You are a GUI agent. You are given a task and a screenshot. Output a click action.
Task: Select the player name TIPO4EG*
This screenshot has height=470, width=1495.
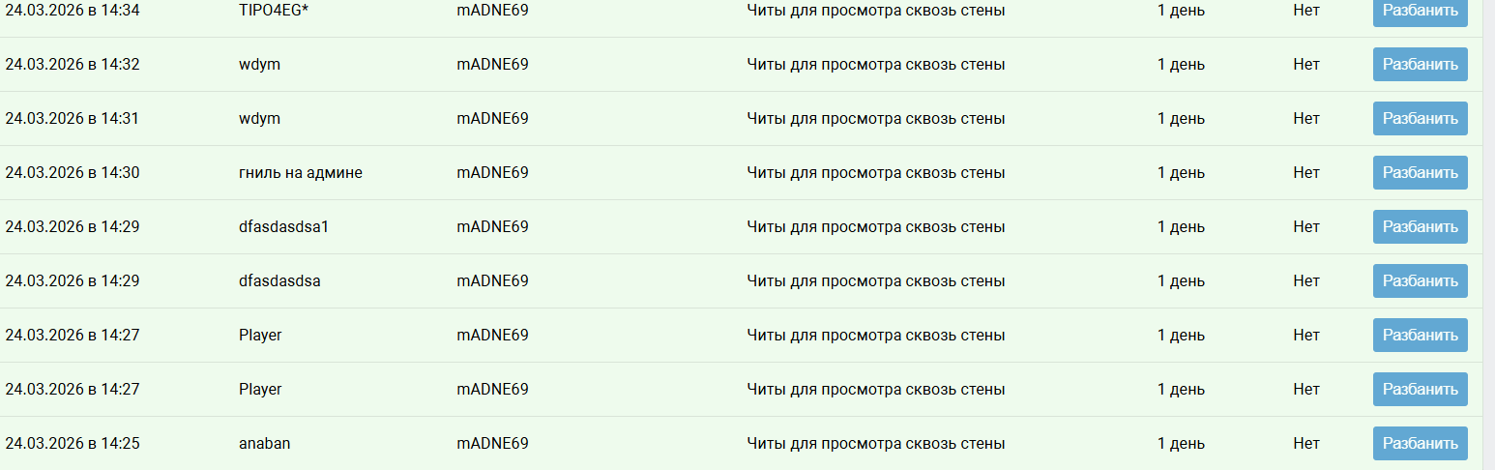coord(273,11)
